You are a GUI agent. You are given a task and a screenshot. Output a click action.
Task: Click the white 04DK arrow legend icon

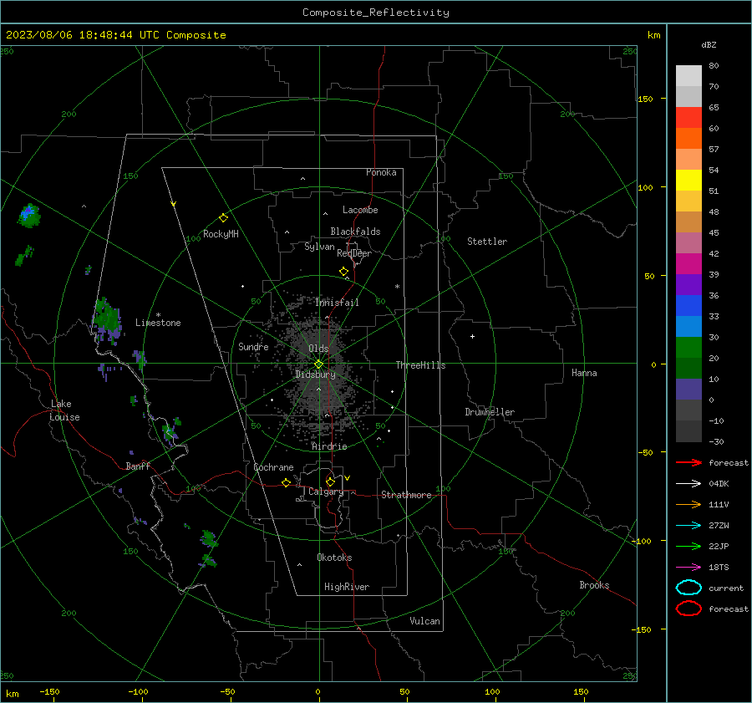click(x=688, y=483)
